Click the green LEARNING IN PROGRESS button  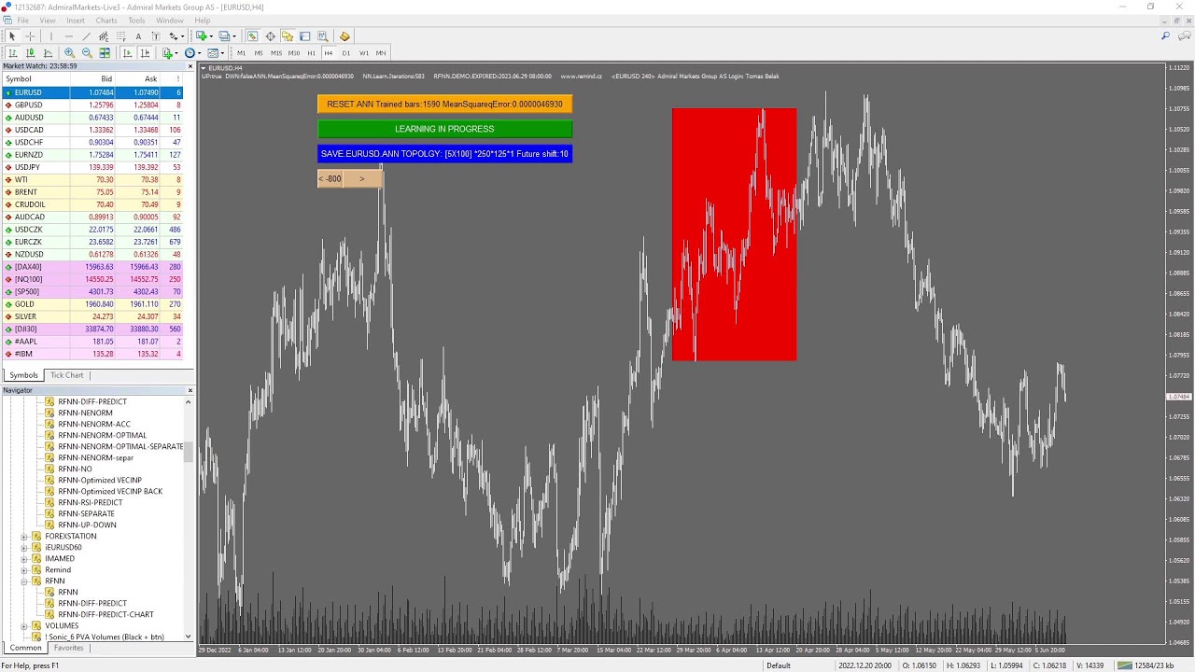click(444, 129)
